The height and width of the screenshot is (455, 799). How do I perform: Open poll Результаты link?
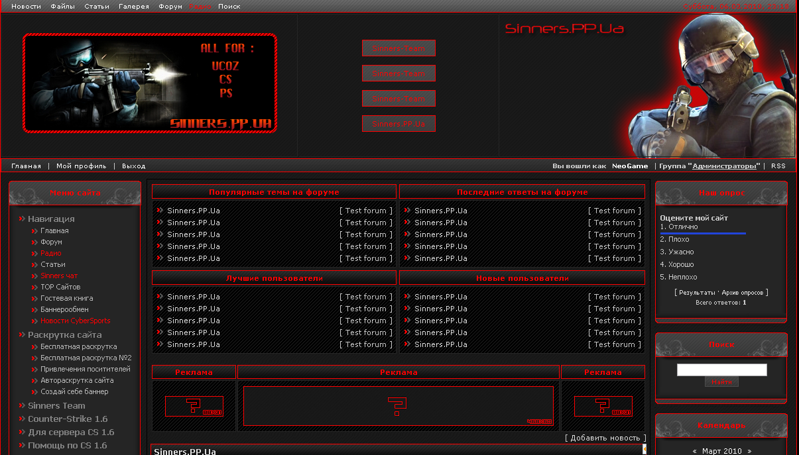tap(696, 292)
